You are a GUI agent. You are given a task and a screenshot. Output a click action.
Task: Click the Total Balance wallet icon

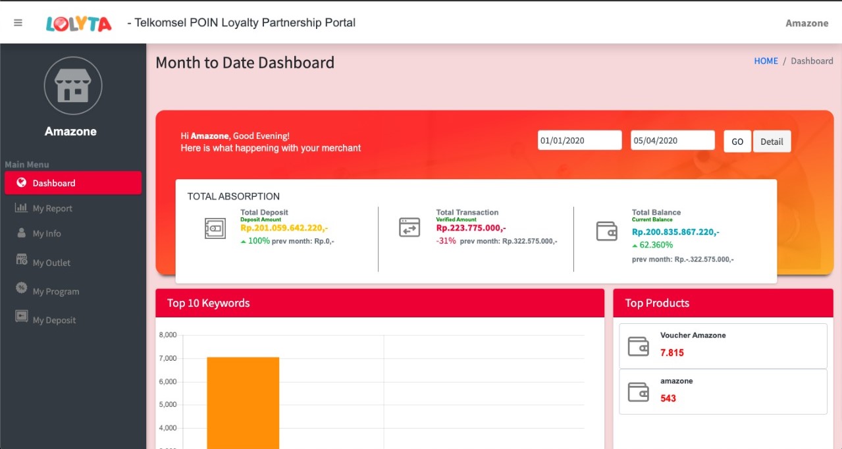[x=606, y=231]
